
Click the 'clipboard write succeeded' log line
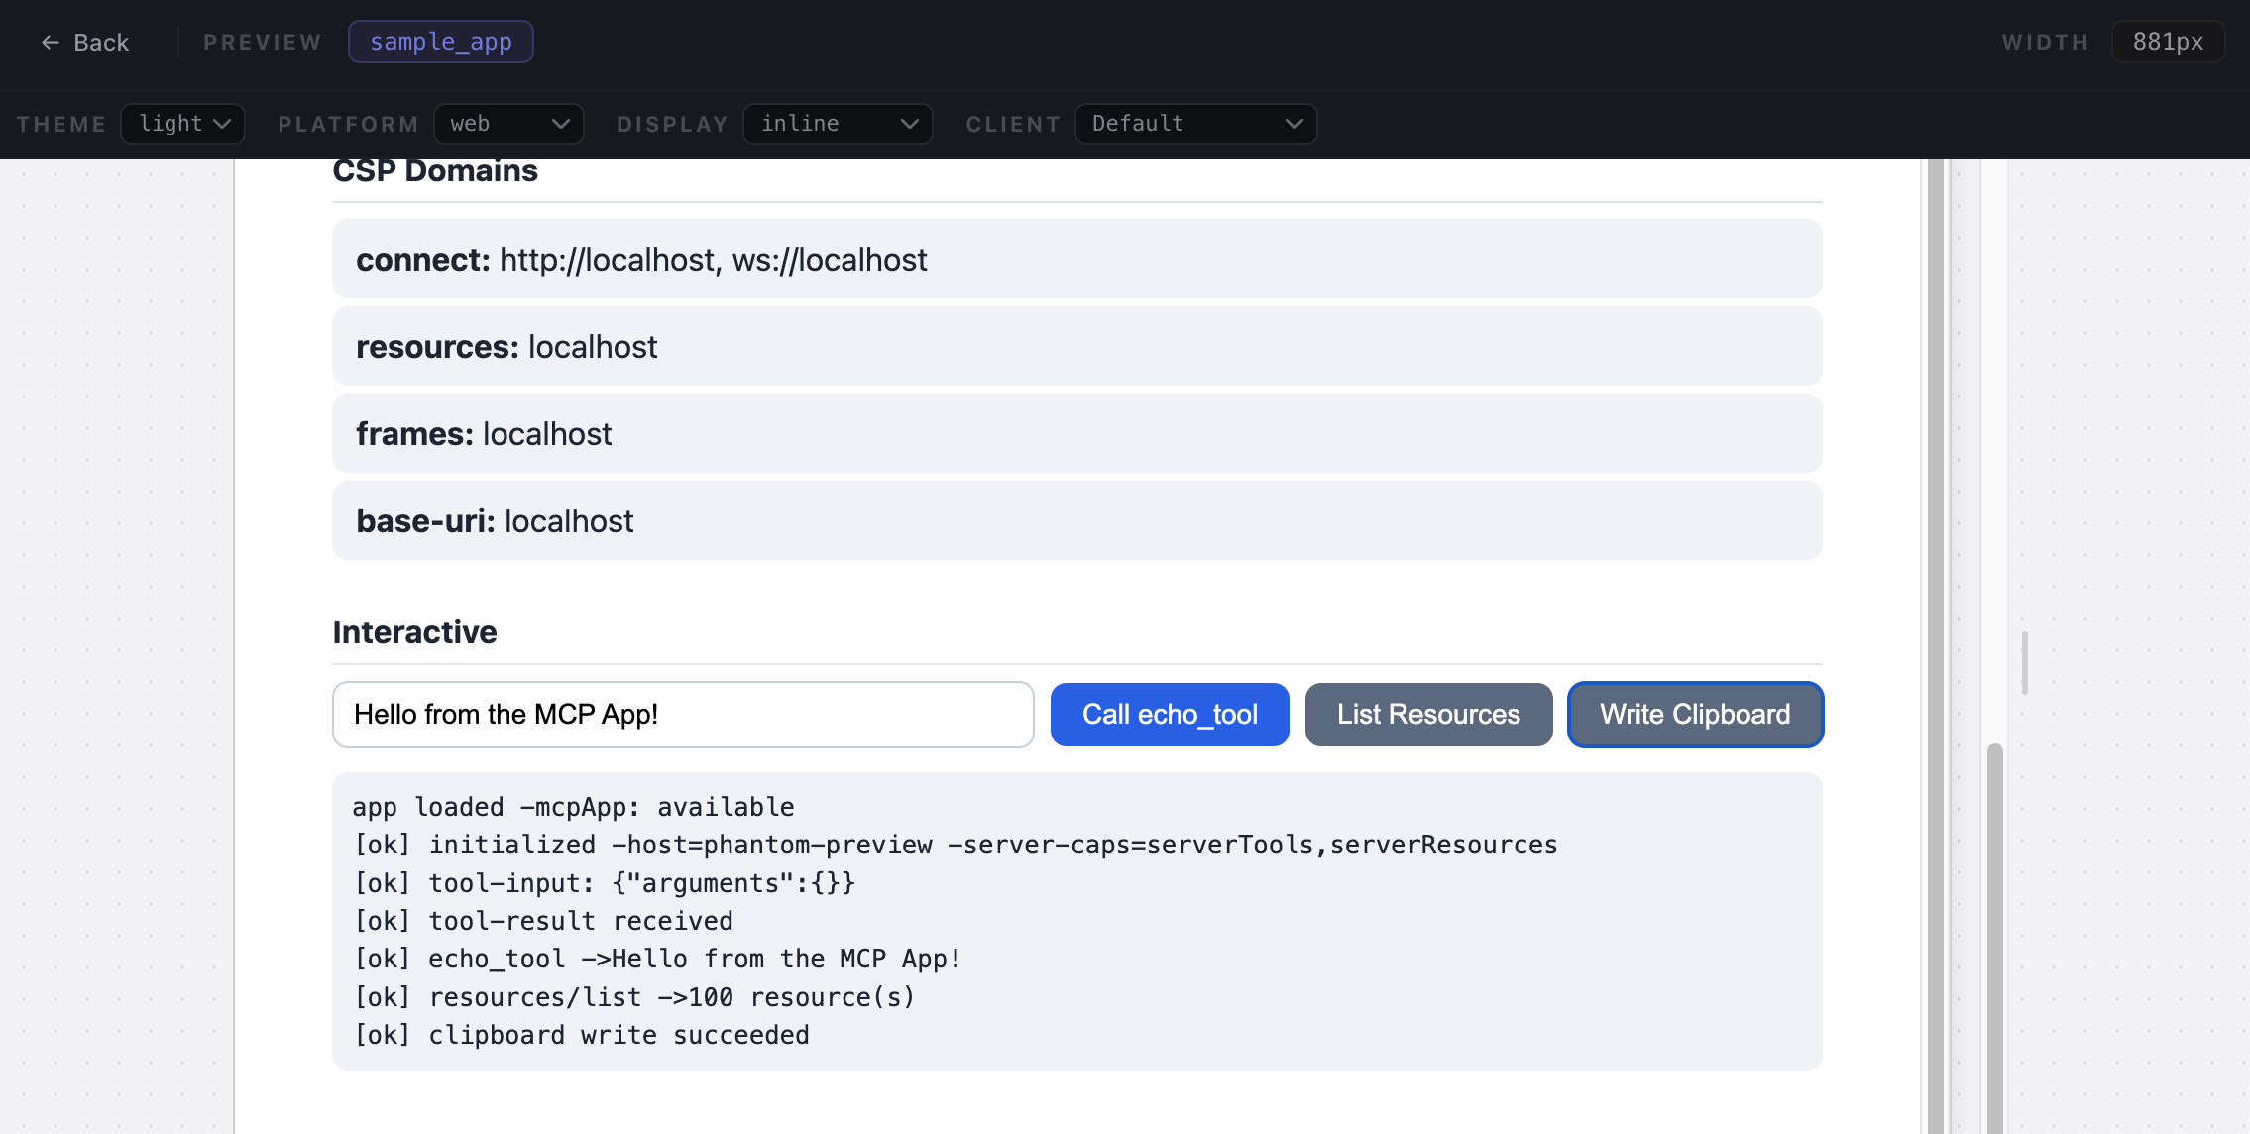tap(582, 1035)
